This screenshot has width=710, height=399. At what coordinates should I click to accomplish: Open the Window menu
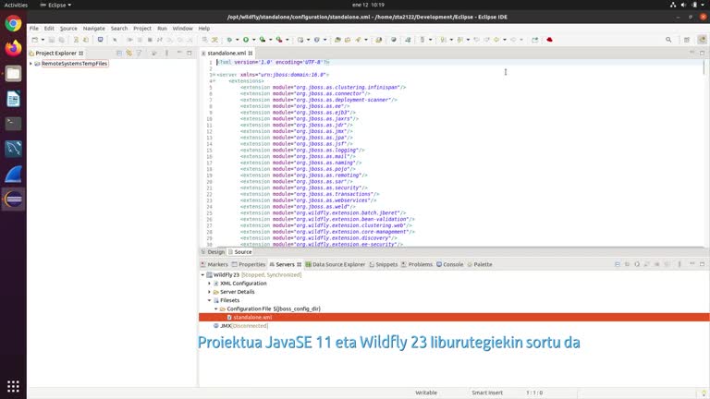point(182,28)
